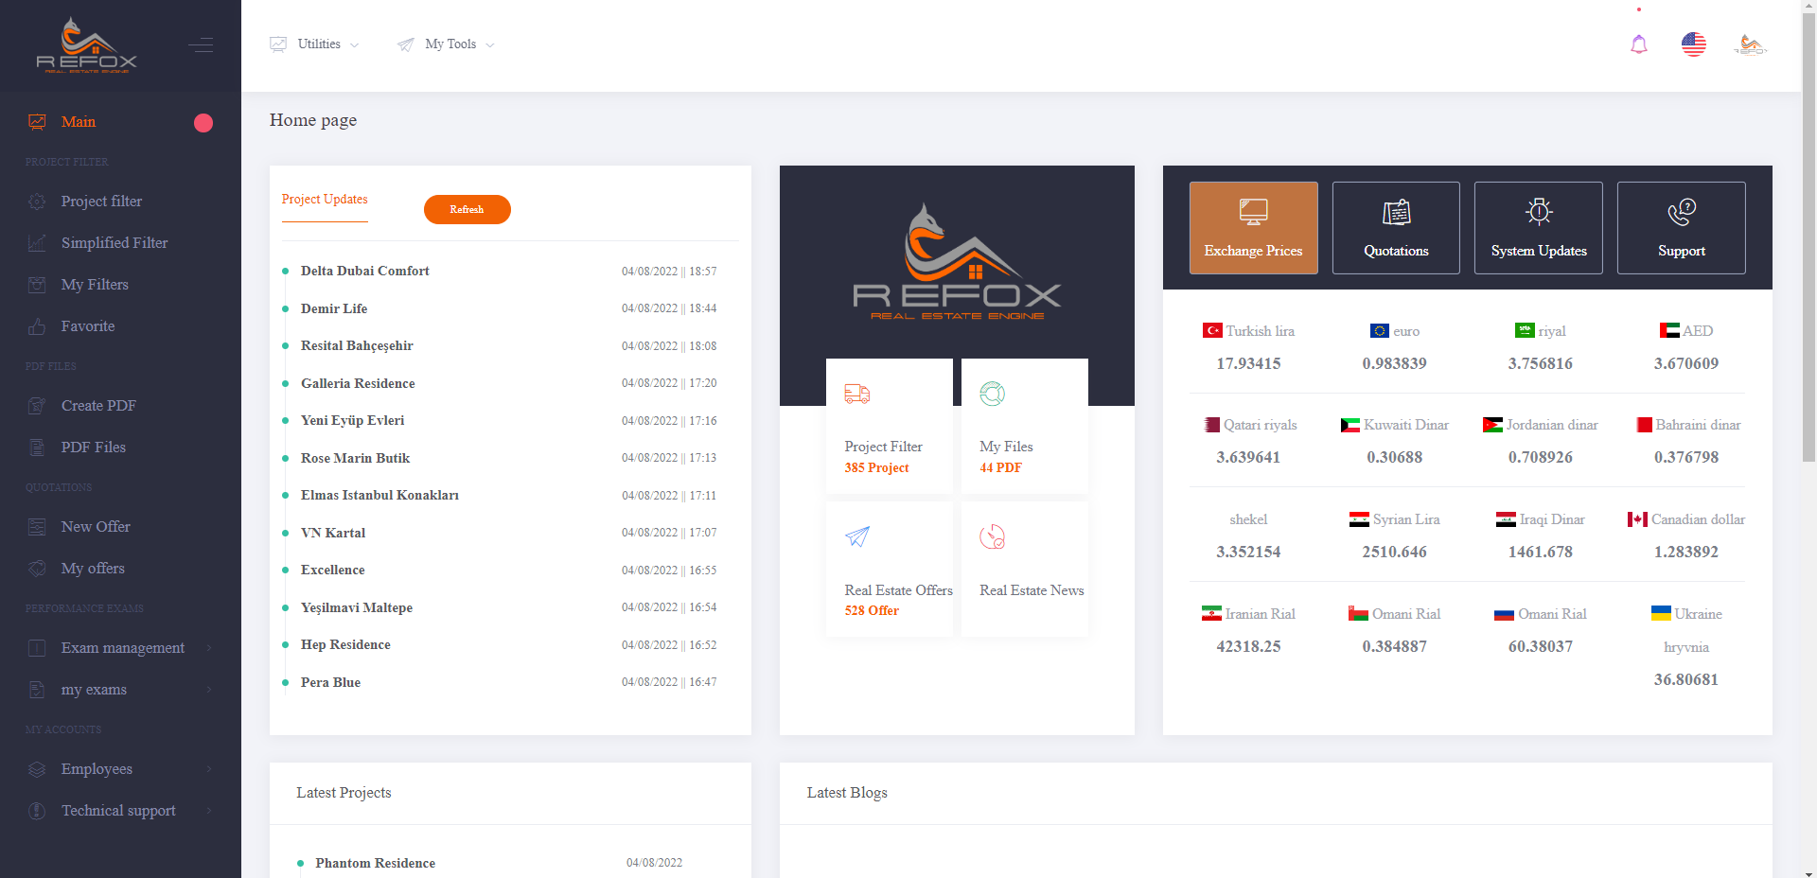Click the Refresh button
Image resolution: width=1817 pixels, height=878 pixels.
coord(467,209)
